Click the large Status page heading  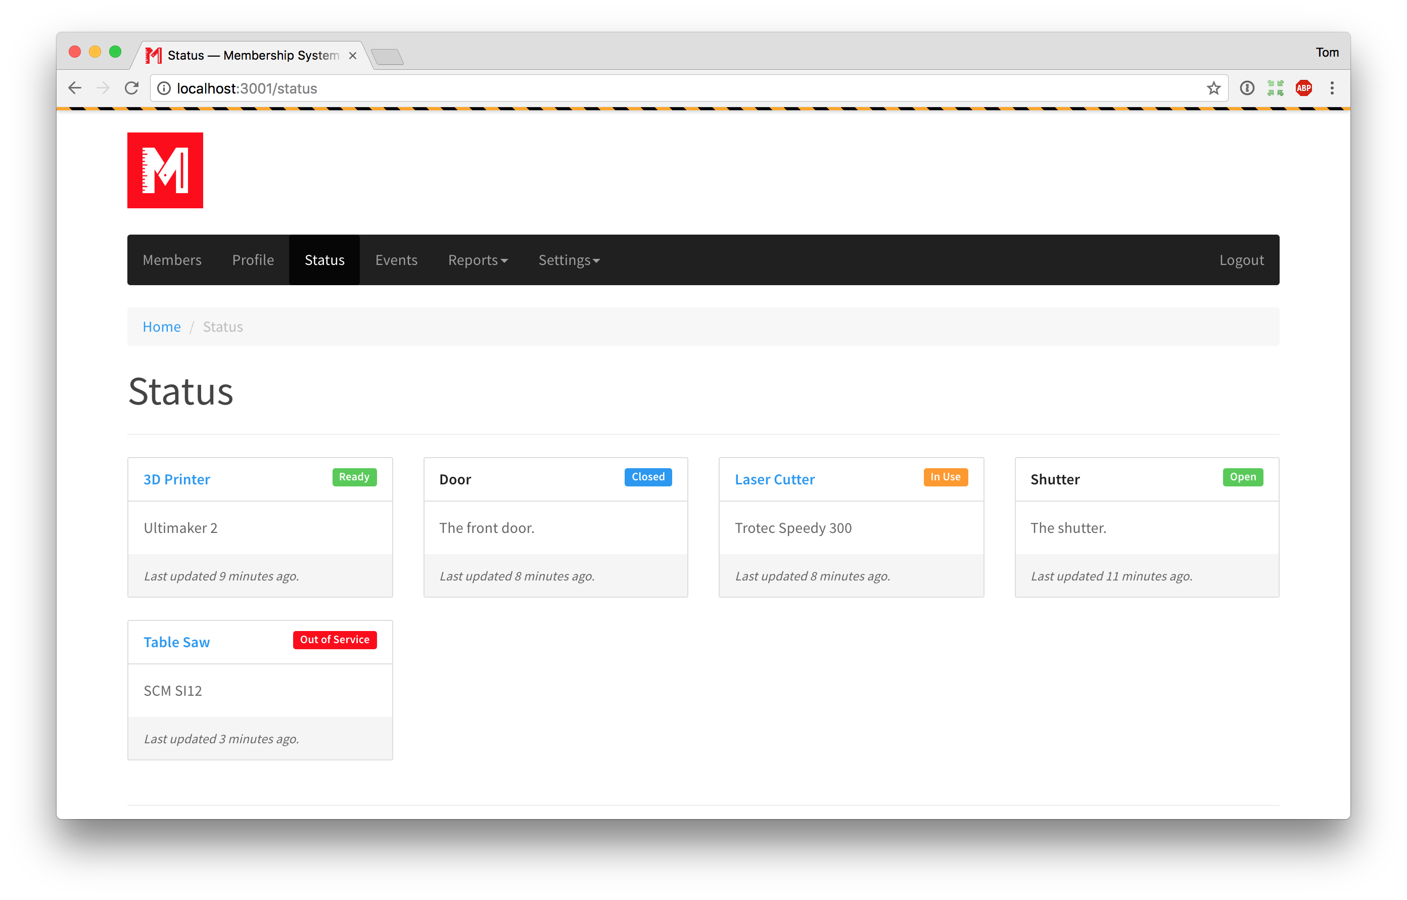pyautogui.click(x=180, y=391)
